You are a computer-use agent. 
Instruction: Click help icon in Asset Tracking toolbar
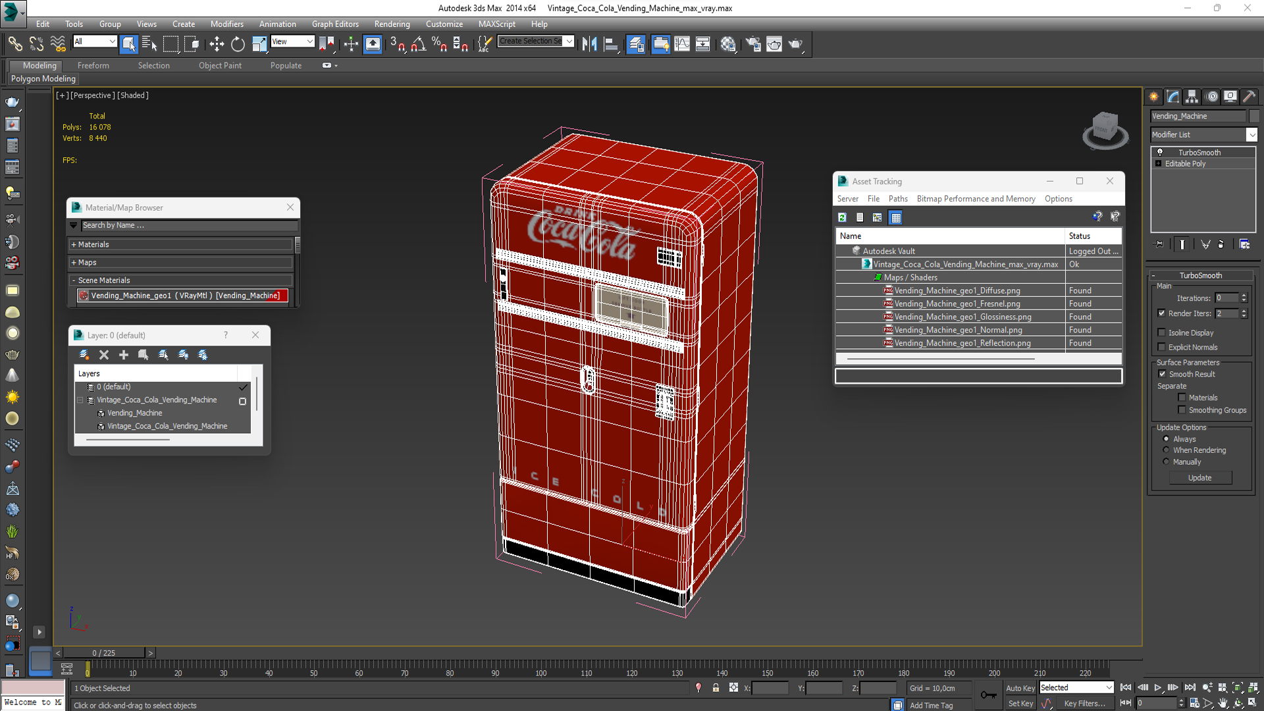pyautogui.click(x=1097, y=217)
